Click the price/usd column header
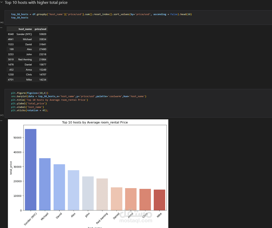The width and height of the screenshot is (272, 228). [40, 29]
